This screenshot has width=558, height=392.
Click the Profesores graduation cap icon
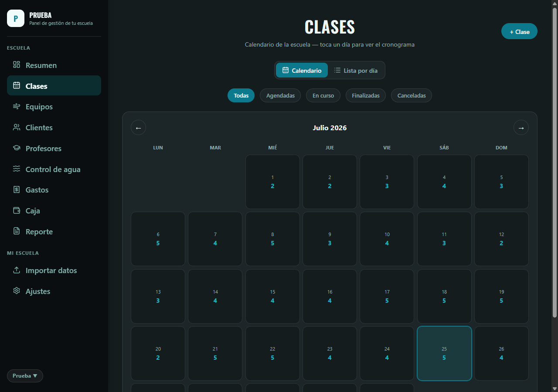click(x=17, y=148)
